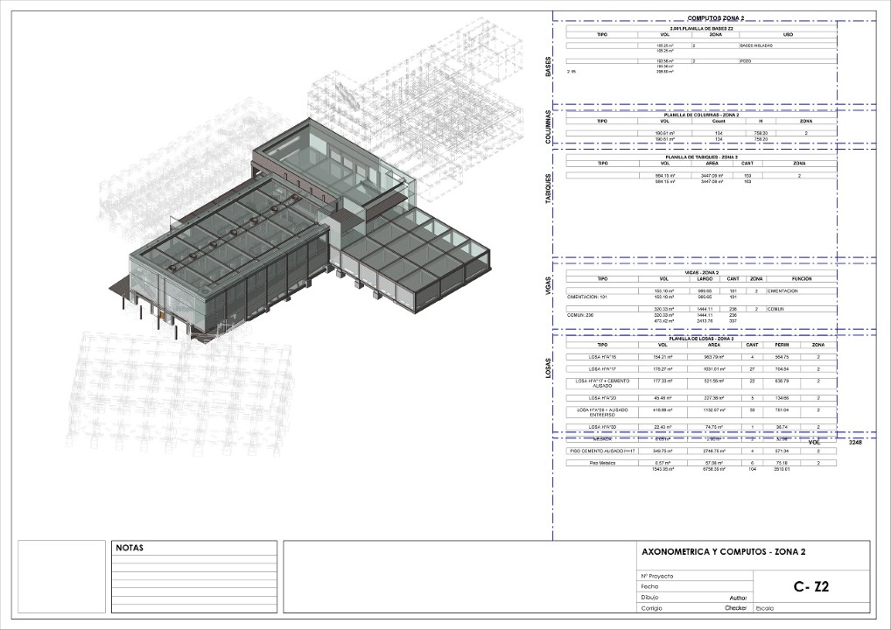This screenshot has width=891, height=630.
Task: Click the Fecha field in title block
Action: point(649,586)
